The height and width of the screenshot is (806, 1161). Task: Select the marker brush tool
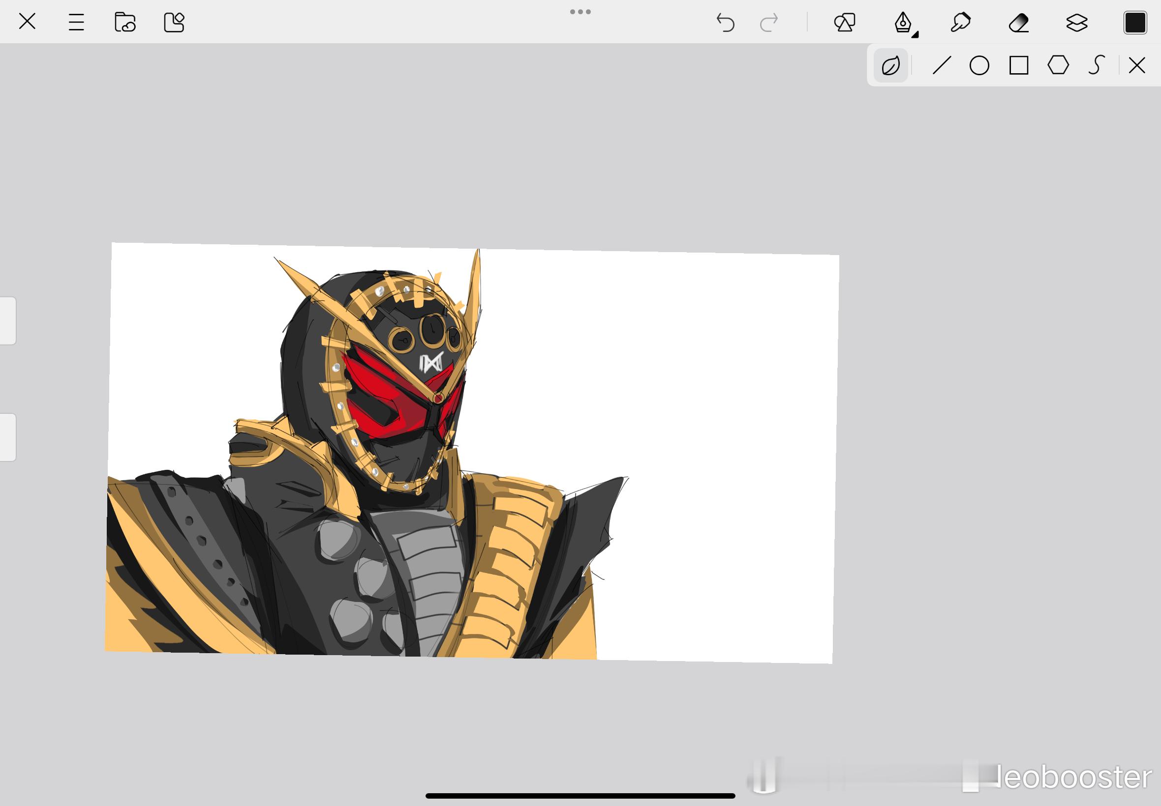[x=960, y=22]
